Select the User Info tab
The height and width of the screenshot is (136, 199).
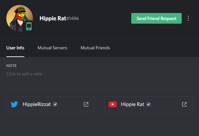[15, 48]
